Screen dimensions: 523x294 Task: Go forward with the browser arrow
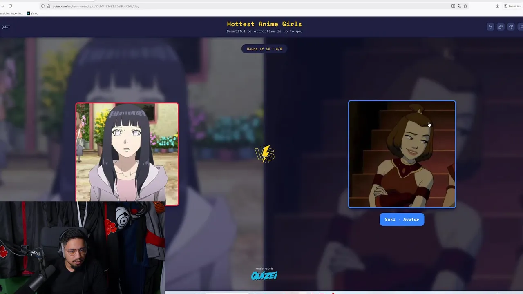(x=2, y=6)
